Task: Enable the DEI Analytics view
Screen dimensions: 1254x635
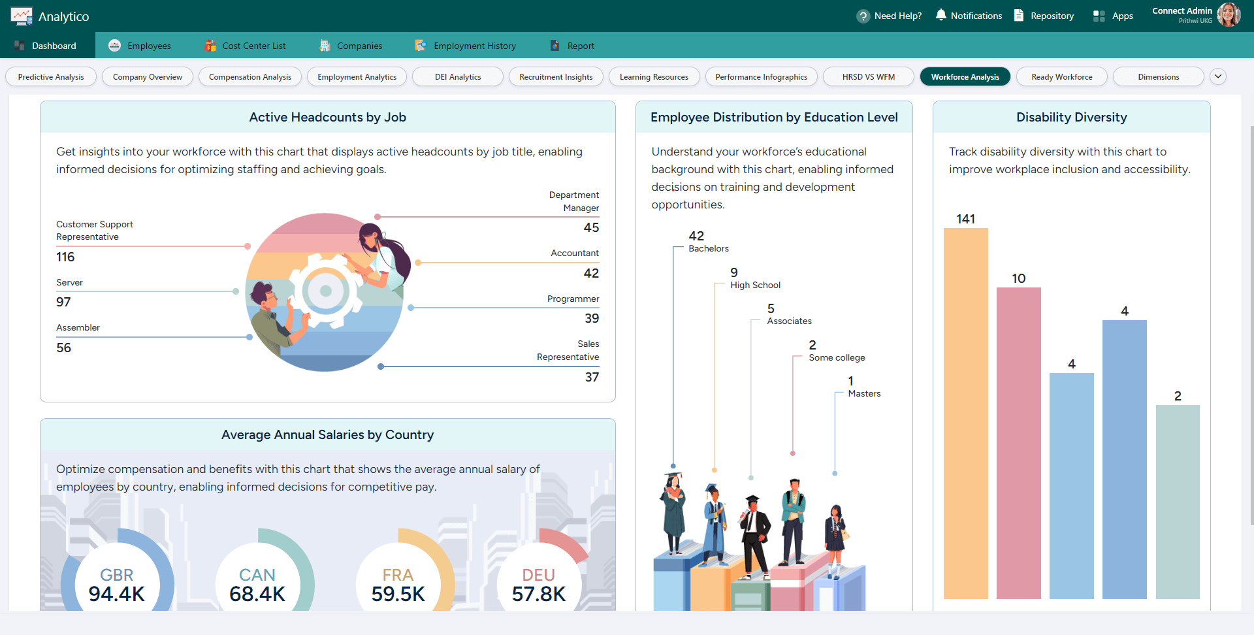Action: point(457,76)
